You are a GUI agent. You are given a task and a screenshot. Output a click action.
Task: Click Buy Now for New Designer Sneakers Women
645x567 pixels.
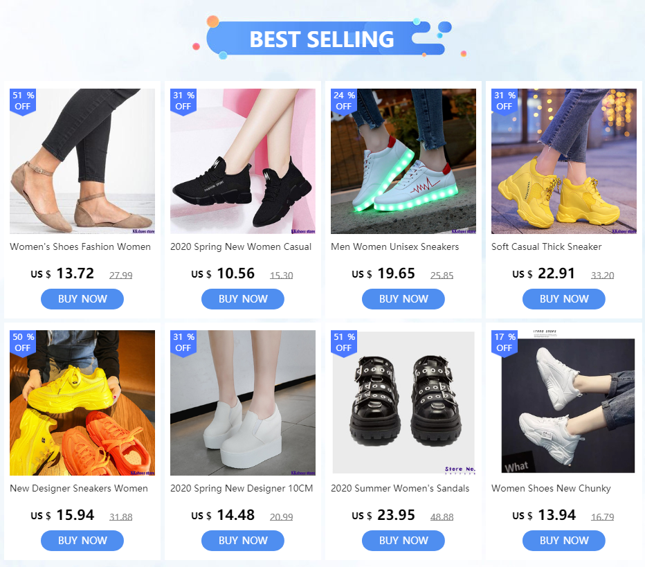82,541
